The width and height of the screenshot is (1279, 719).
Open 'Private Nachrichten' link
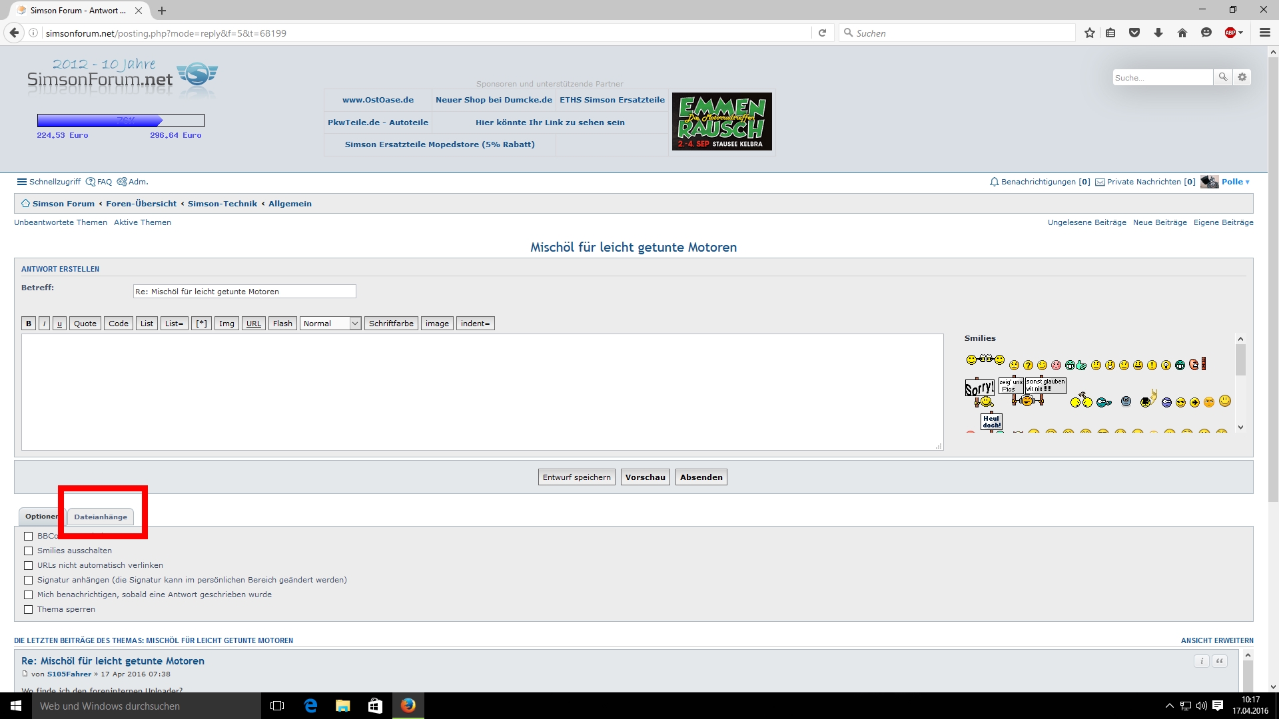pyautogui.click(x=1145, y=182)
